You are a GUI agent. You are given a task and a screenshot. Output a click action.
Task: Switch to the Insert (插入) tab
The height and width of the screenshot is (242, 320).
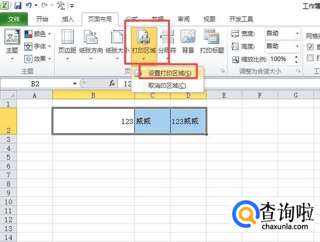(68, 19)
